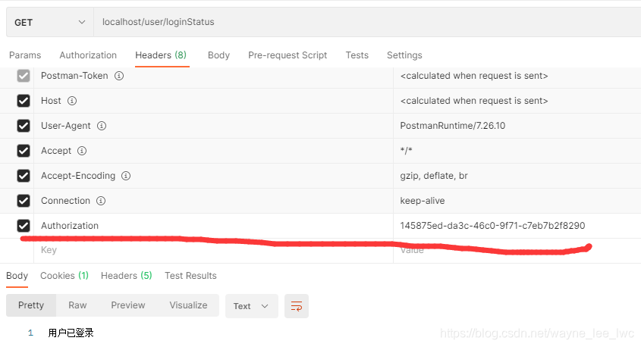Switch to the Visualize view
The height and width of the screenshot is (347, 641).
click(188, 305)
